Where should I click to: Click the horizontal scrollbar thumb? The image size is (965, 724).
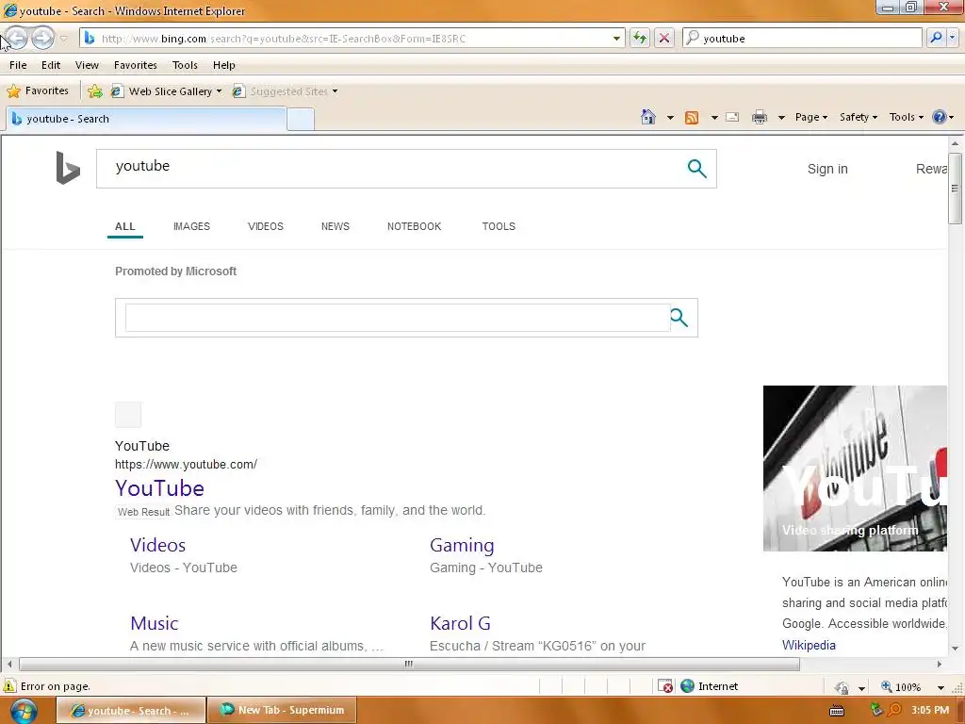click(409, 665)
